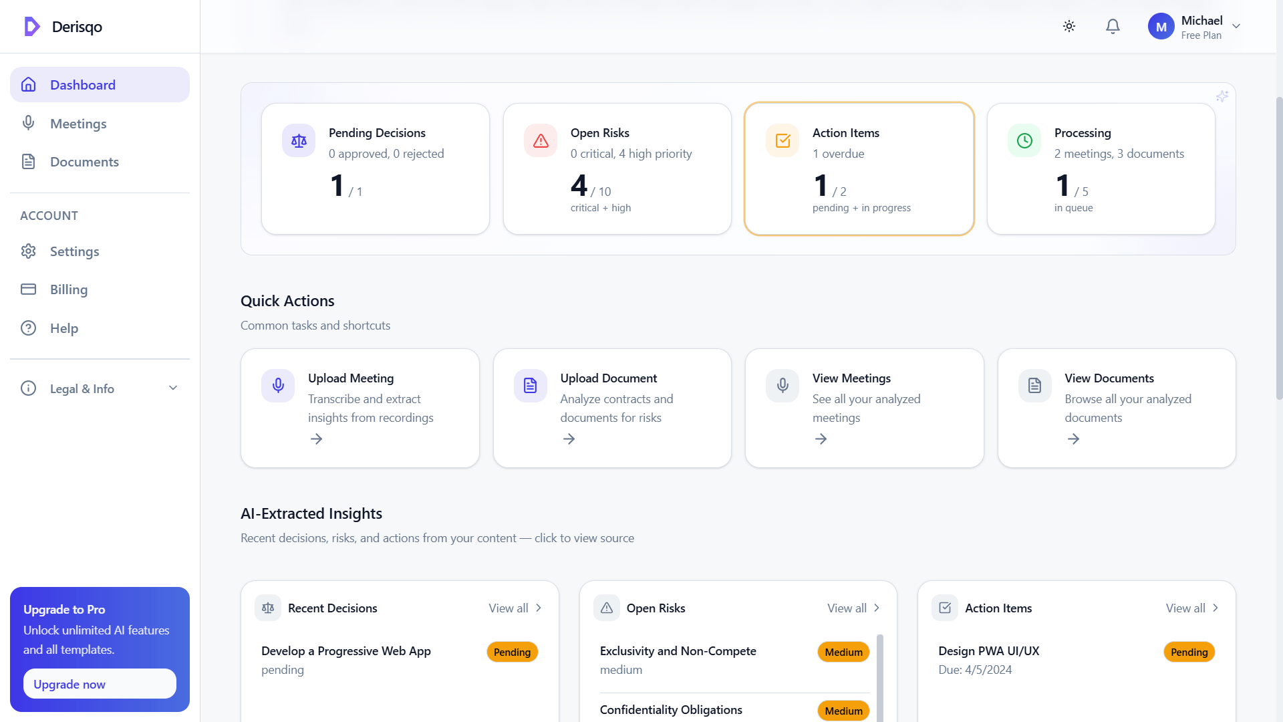Image resolution: width=1283 pixels, height=722 pixels.
Task: Click the Open Risks warning triangle icon
Action: click(541, 140)
